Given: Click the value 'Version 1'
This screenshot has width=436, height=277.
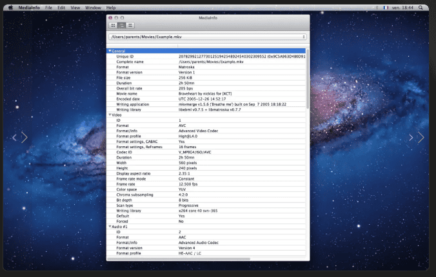Looking at the screenshot, I should [x=186, y=72].
